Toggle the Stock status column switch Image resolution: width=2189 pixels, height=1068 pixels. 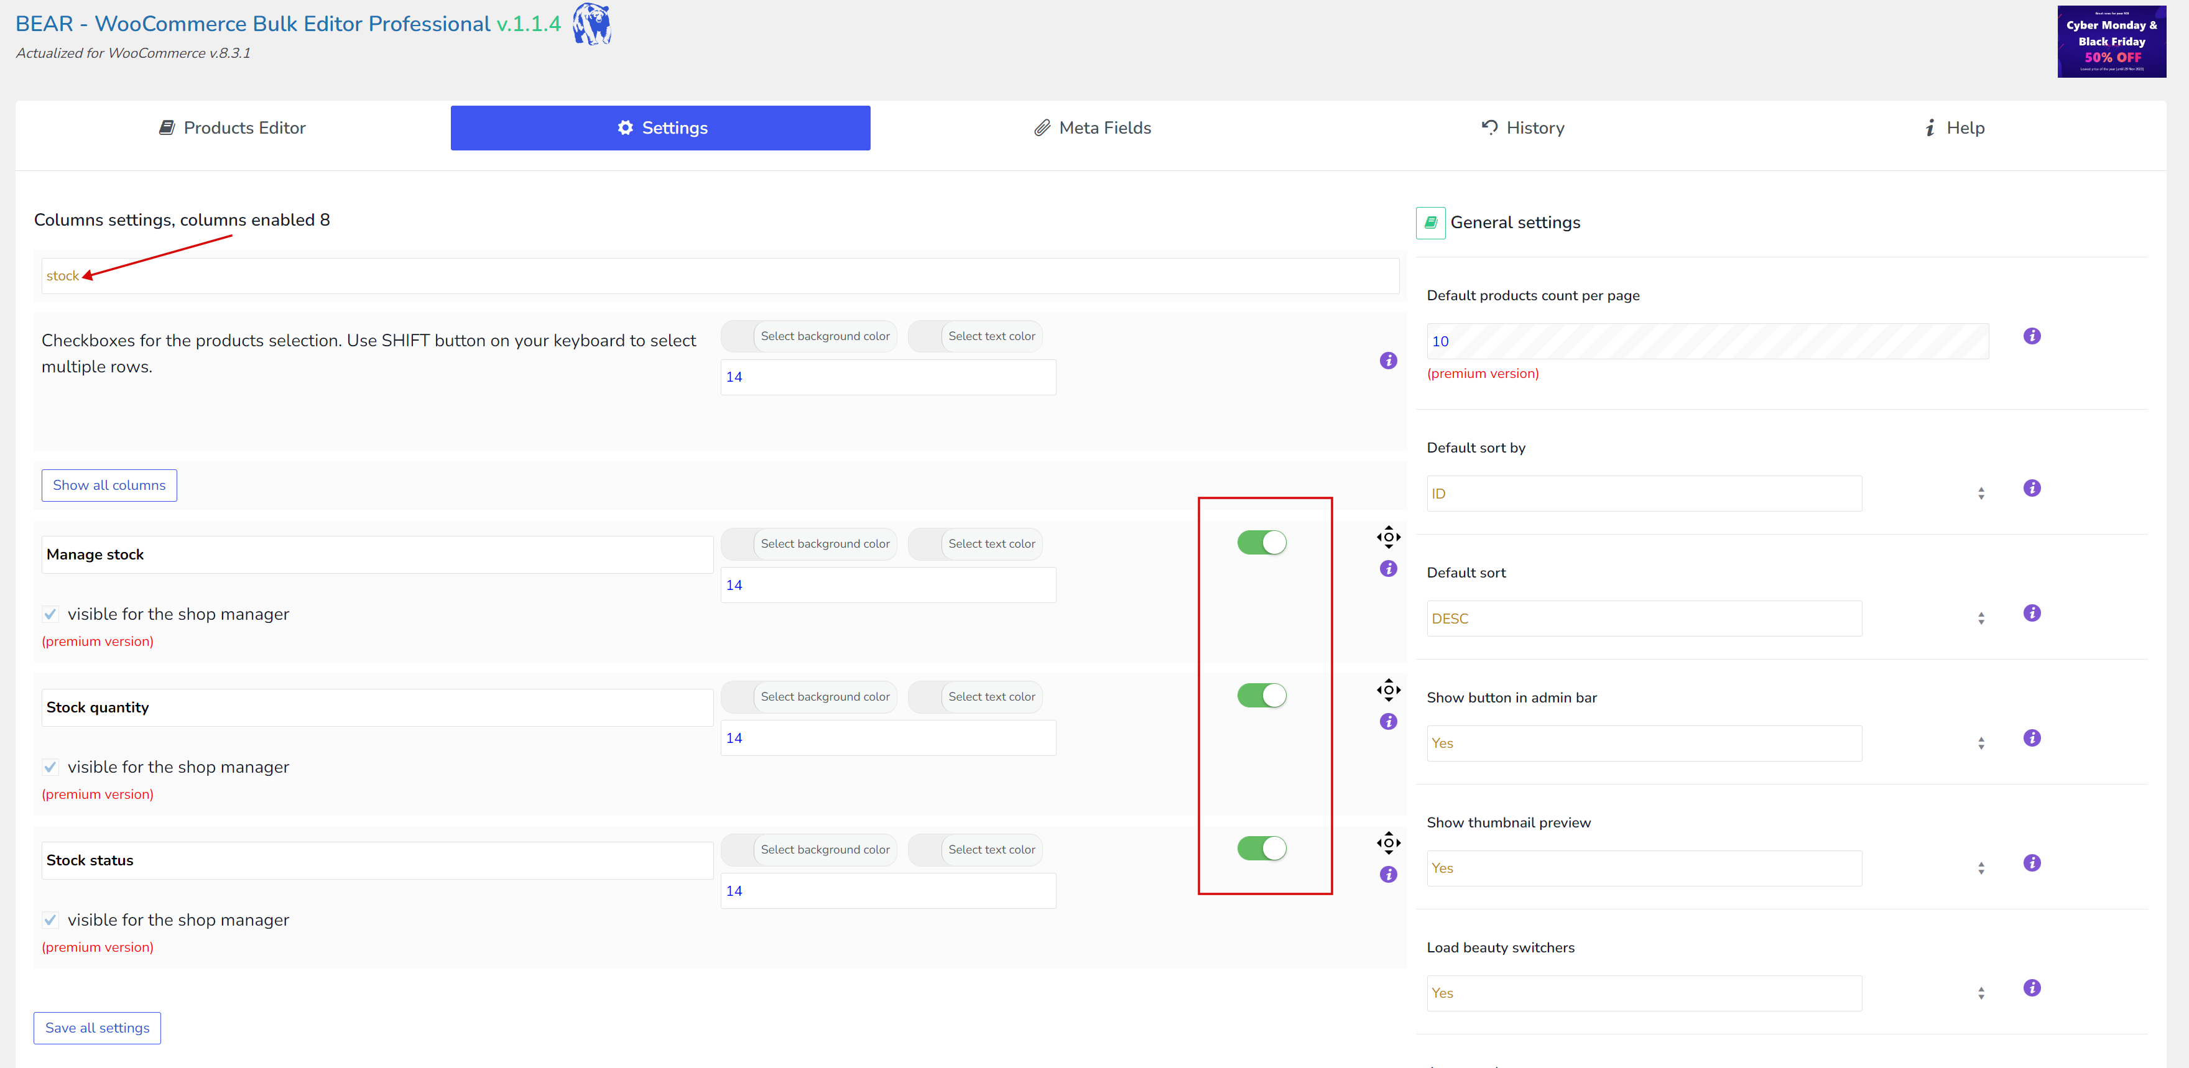pos(1262,848)
